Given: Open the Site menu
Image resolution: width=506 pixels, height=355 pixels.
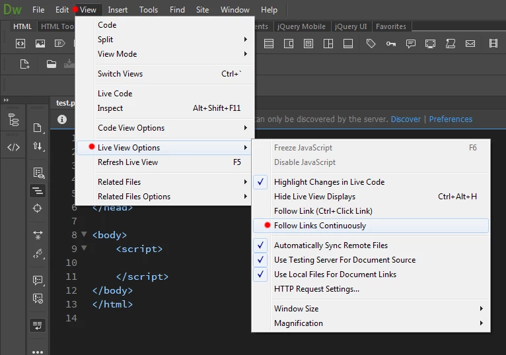Looking at the screenshot, I should coord(202,10).
